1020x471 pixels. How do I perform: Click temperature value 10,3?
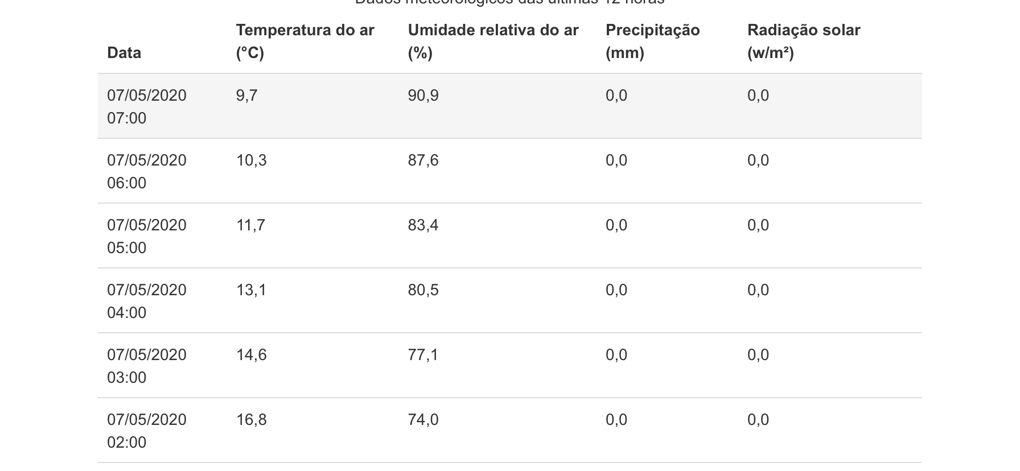click(252, 160)
